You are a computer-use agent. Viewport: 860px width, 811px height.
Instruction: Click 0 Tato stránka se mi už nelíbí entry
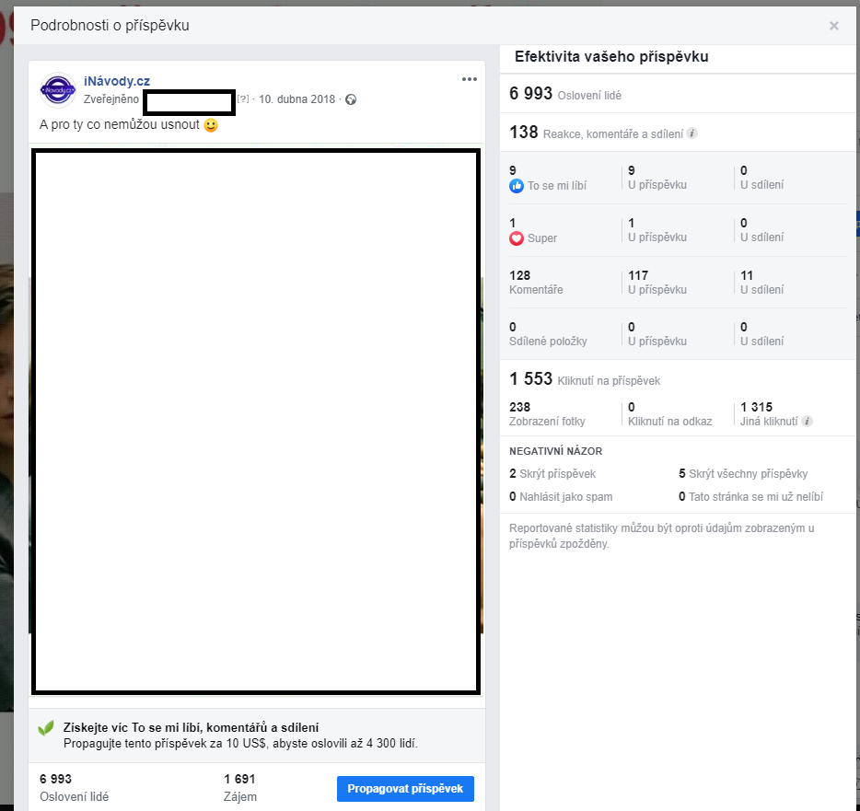point(750,497)
